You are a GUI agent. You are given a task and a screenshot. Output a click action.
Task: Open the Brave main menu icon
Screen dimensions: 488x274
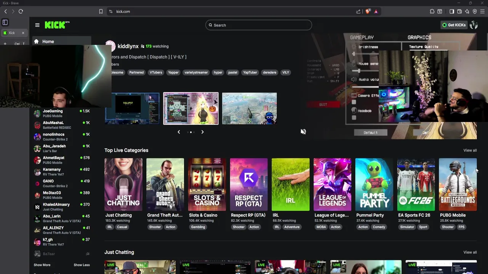482,11
